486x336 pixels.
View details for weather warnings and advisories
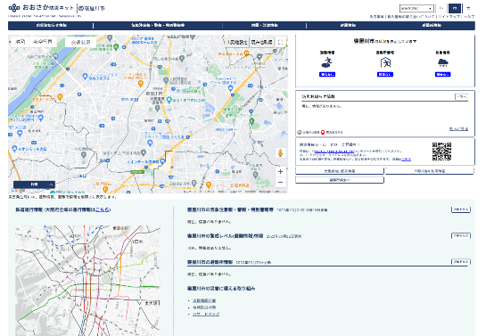click(461, 209)
